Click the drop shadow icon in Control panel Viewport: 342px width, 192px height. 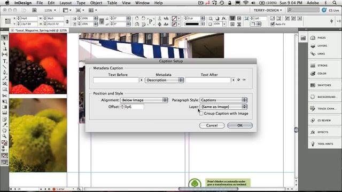(x=217, y=19)
